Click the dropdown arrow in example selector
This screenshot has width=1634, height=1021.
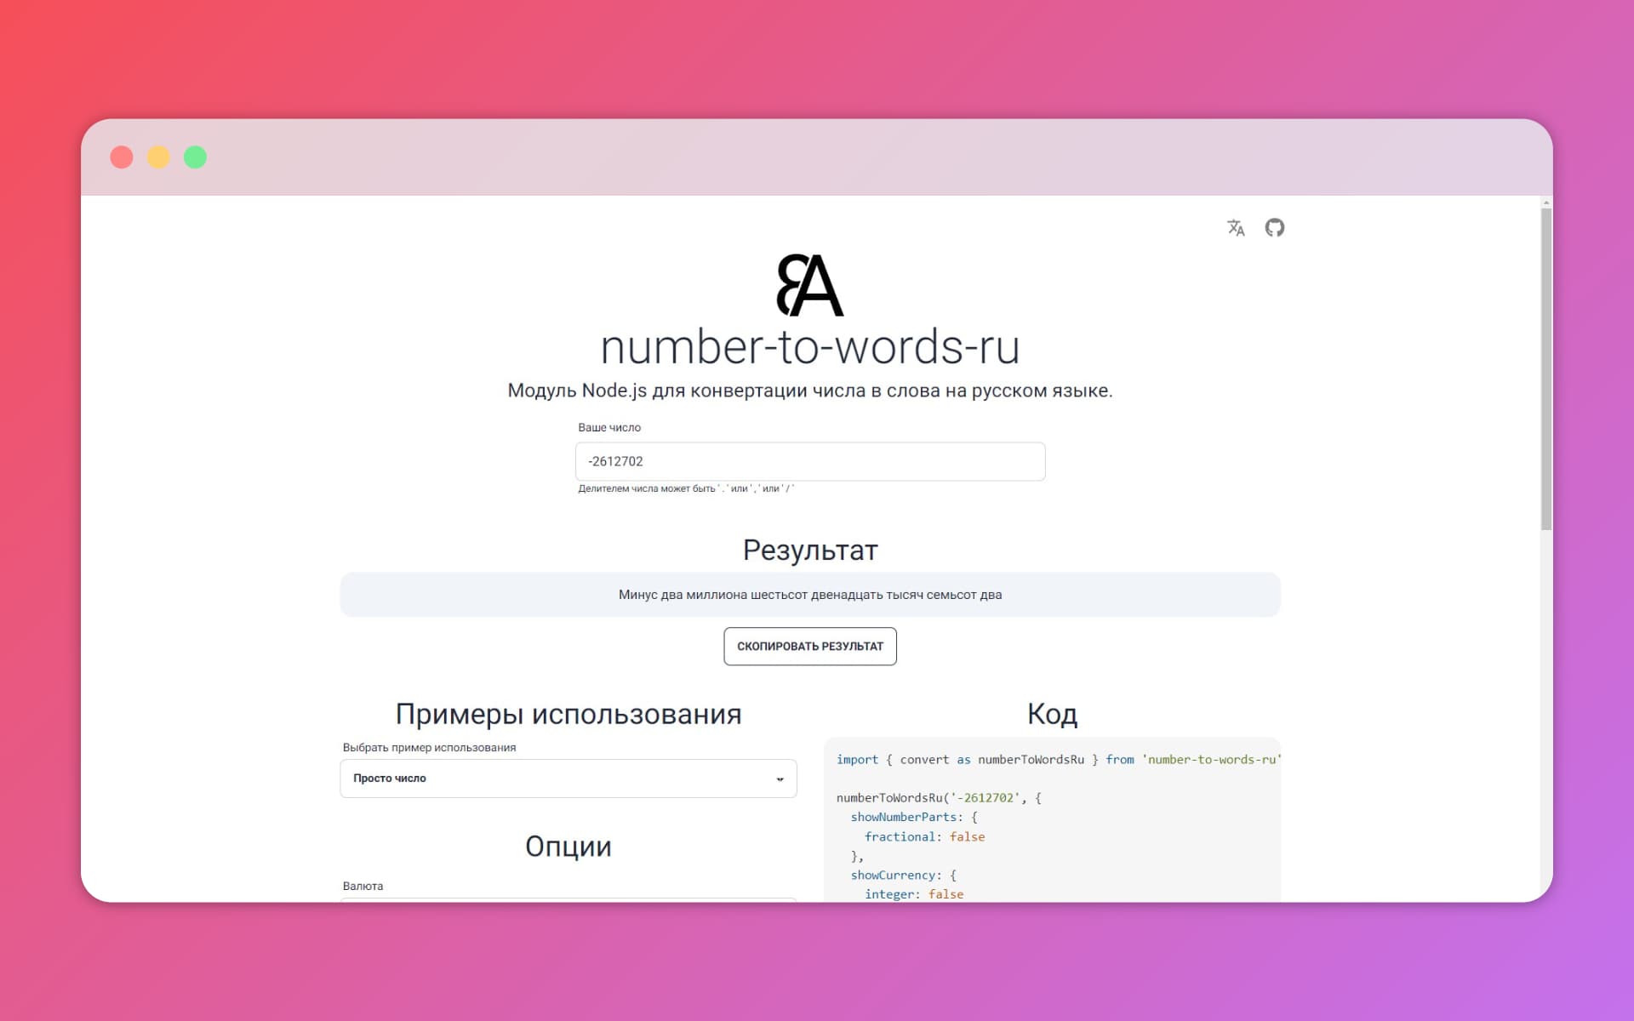(x=780, y=779)
